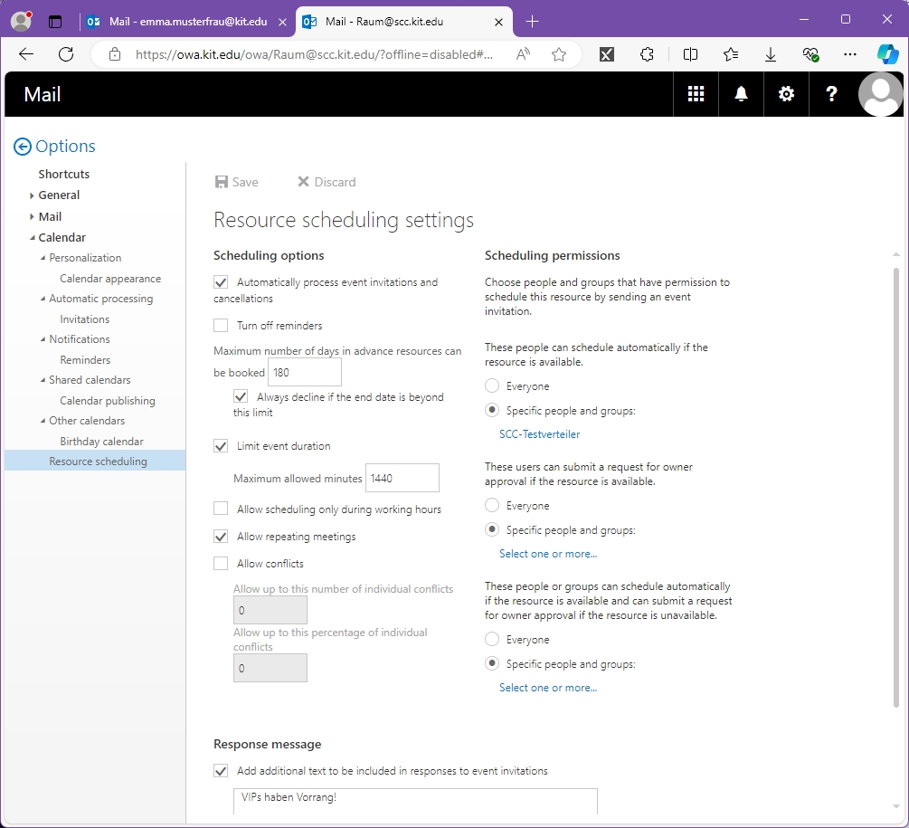Collapse the Calendar section in sidebar
This screenshot has height=828, width=909.
(32, 238)
